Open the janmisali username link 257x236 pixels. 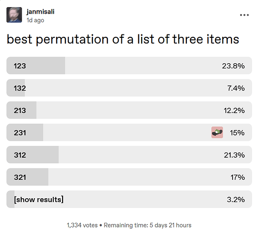pos(40,11)
